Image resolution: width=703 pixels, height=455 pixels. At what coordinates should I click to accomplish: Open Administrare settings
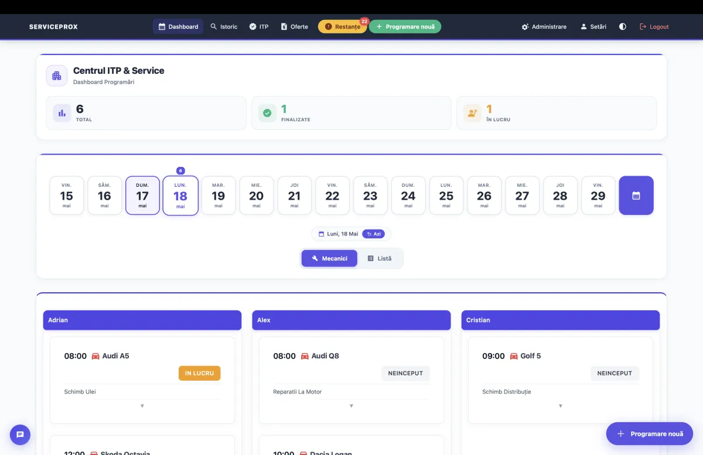click(x=544, y=26)
